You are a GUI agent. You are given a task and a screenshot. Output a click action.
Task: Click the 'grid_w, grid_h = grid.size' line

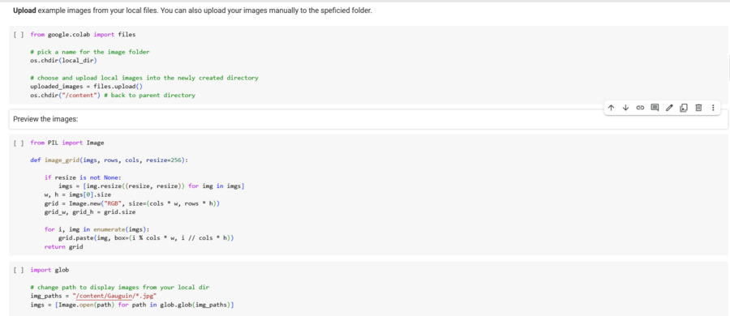[x=90, y=212]
